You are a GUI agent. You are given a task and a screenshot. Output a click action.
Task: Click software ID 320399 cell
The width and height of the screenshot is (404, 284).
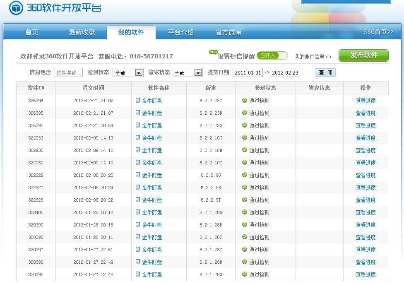pyautogui.click(x=36, y=225)
